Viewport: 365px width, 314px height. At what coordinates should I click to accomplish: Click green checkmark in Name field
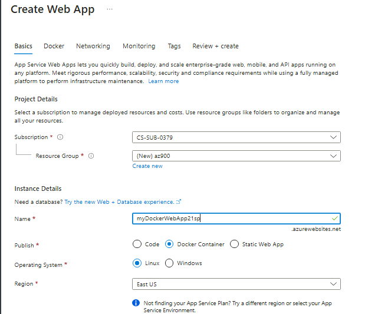(x=334, y=219)
